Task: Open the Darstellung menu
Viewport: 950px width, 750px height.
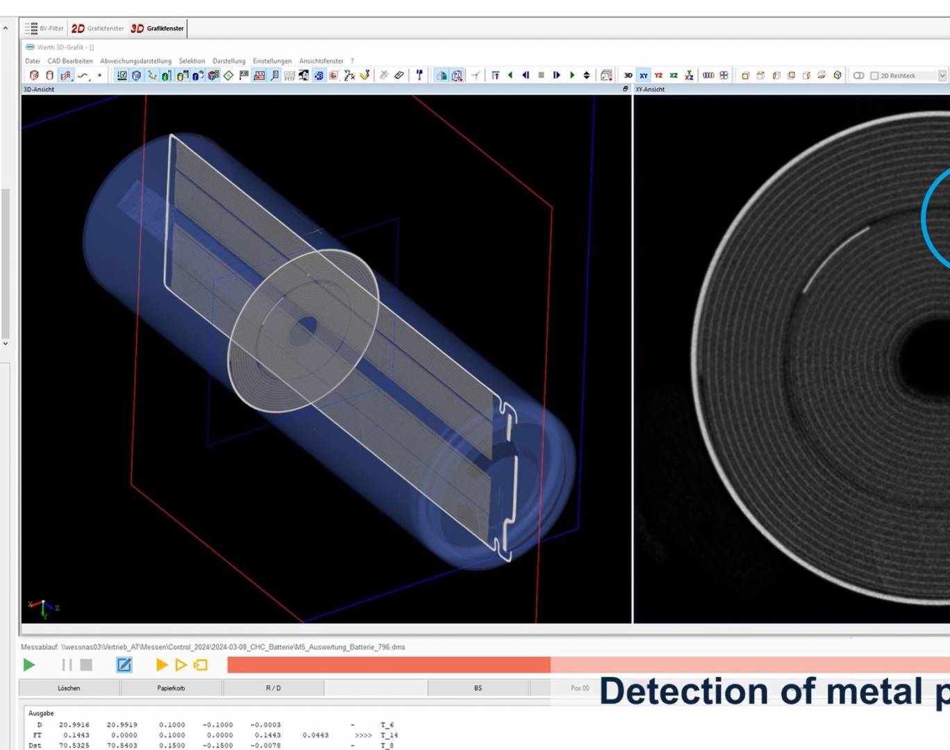Action: click(229, 61)
